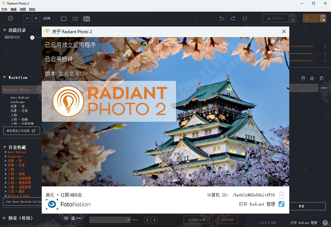Zoom out with the minus button
Image resolution: width=331 pixels, height=227 pixels.
click(27, 18)
